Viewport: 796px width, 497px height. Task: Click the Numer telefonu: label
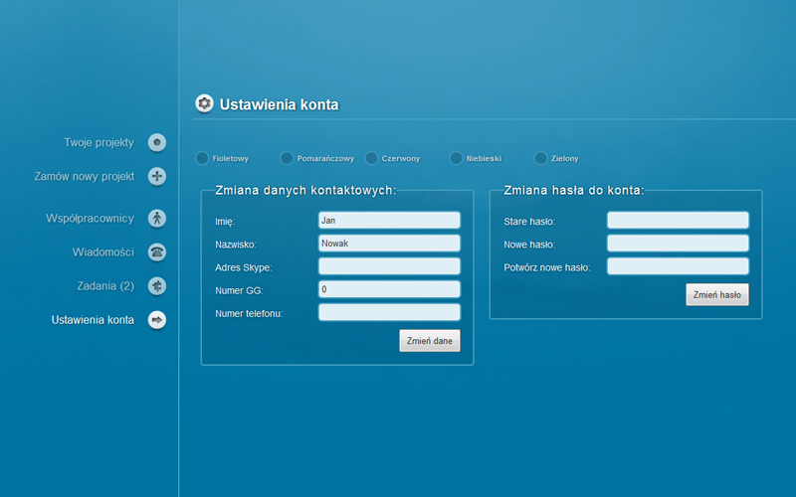(250, 314)
